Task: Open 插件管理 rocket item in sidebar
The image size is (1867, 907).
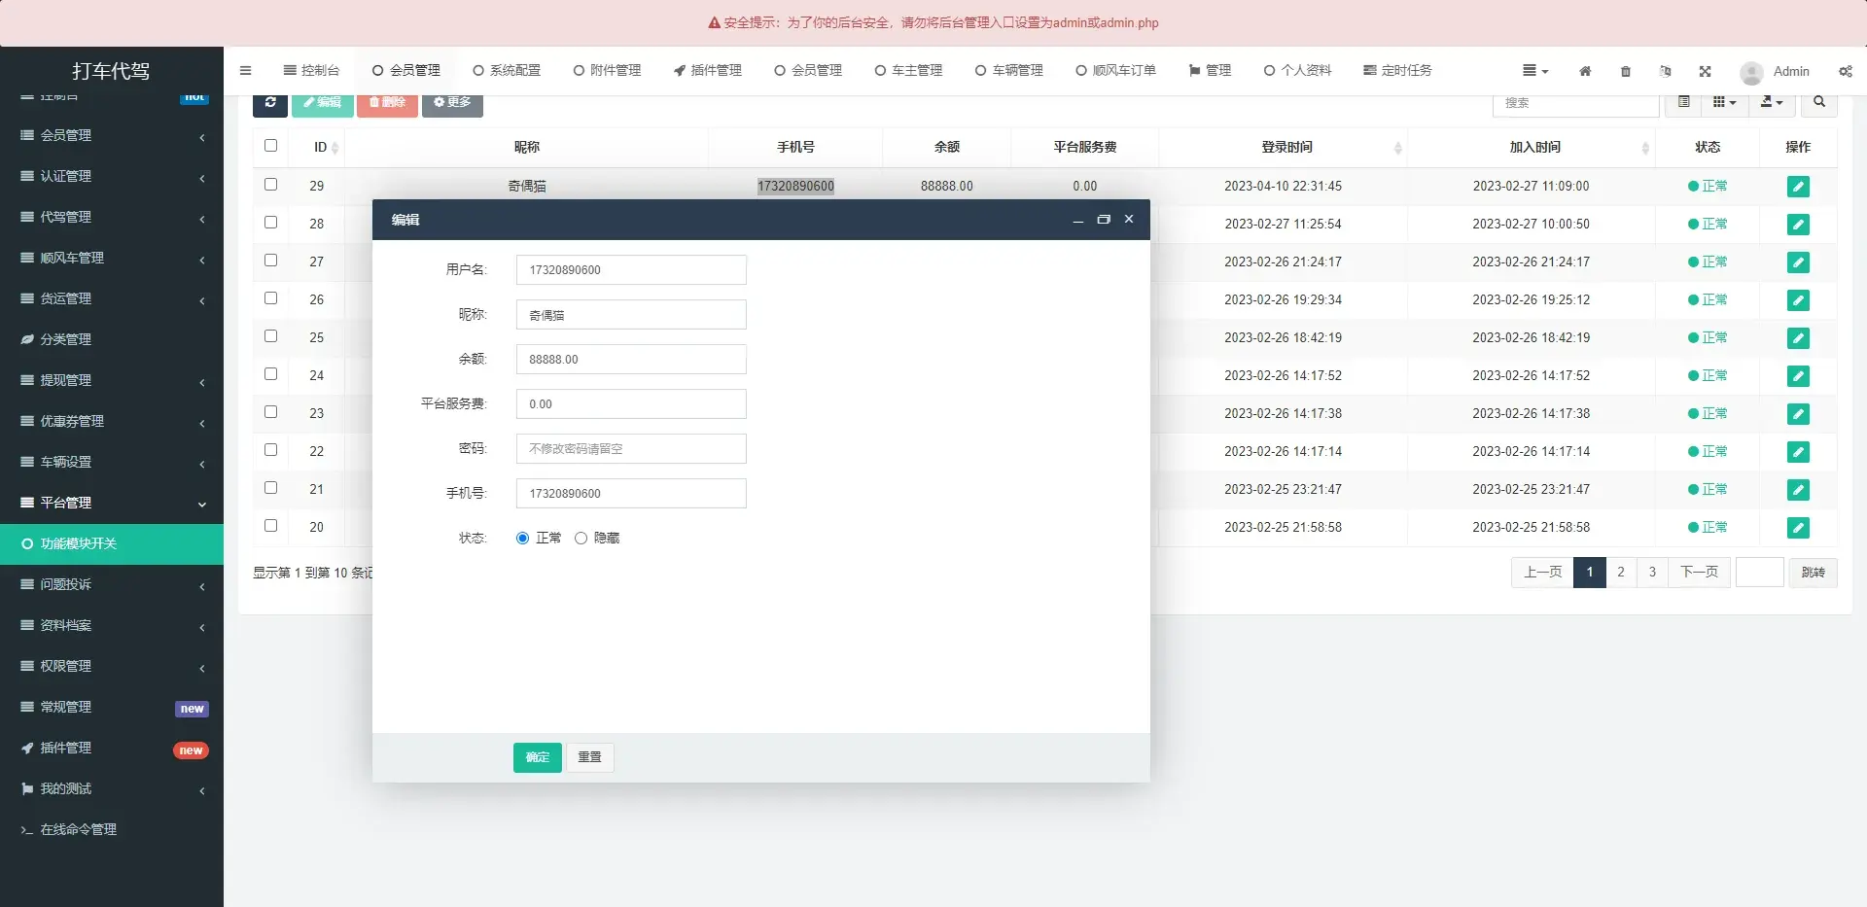Action: [112, 748]
